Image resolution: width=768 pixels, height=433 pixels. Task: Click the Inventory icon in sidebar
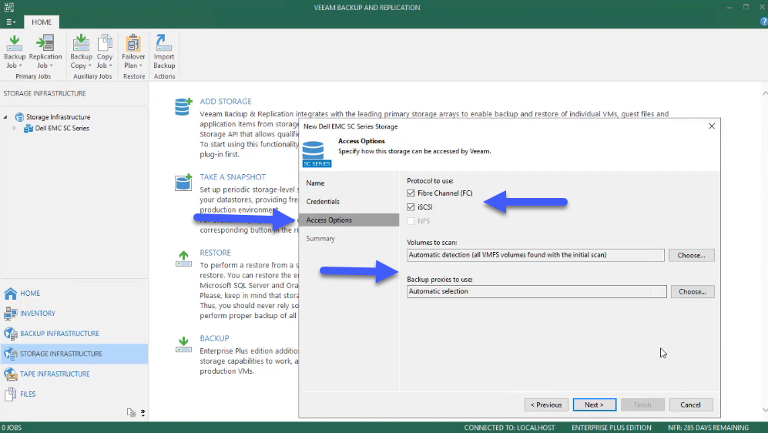(10, 314)
